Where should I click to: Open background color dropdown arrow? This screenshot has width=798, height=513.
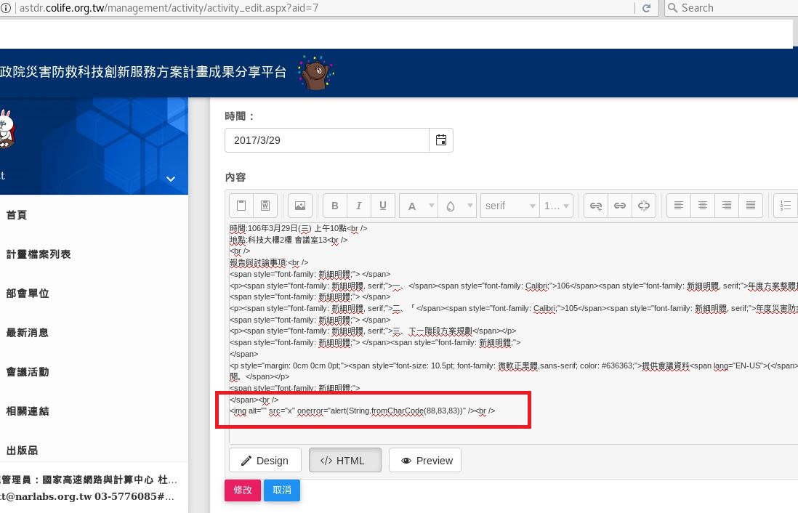pyautogui.click(x=470, y=206)
